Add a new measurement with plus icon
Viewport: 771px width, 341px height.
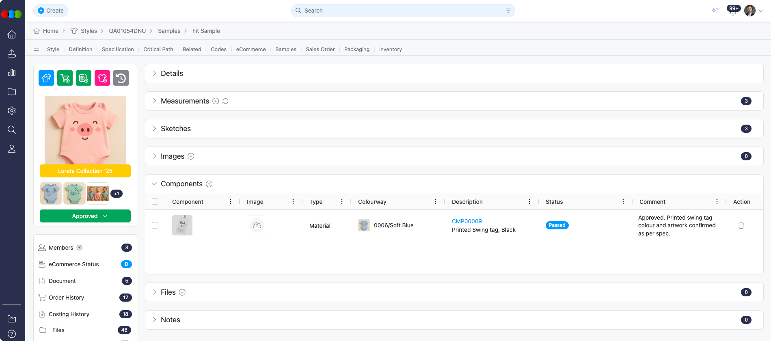[216, 101]
